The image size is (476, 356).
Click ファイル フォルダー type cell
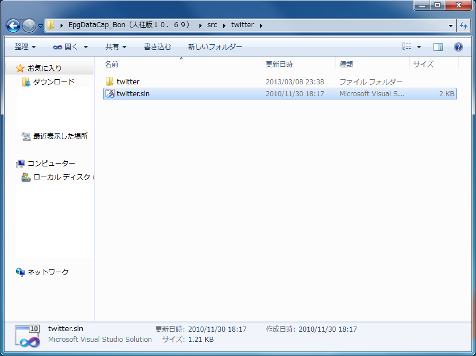pyautogui.click(x=371, y=82)
